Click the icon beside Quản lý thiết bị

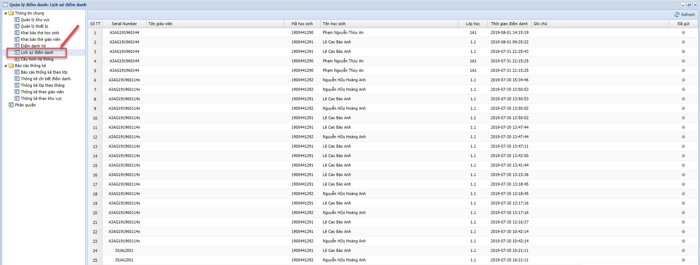(x=17, y=26)
